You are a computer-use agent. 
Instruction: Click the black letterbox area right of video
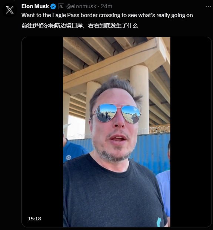(x=191, y=132)
